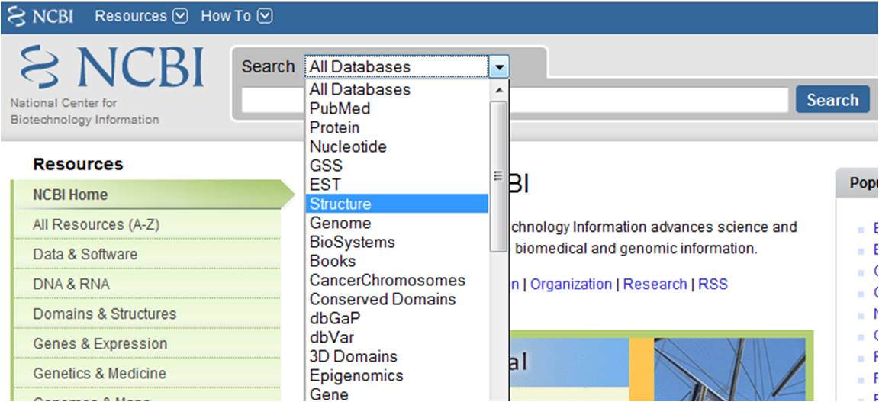Open DNA & RNA sidebar link
Image resolution: width=879 pixels, height=402 pixels.
(146, 285)
